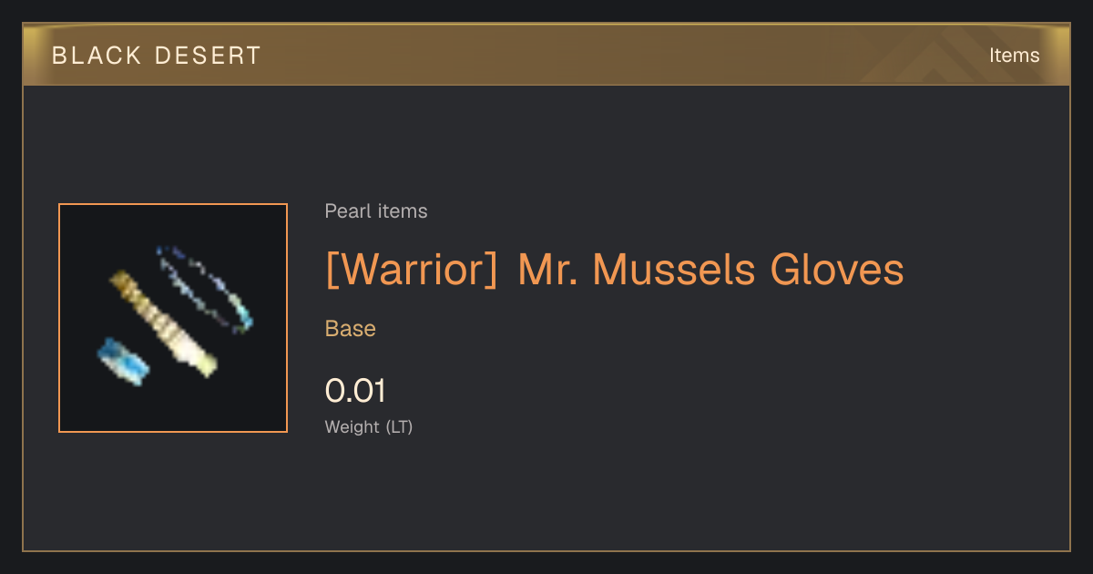Click the ring-shaped bracelet in the icon
The image size is (1093, 574).
[205, 287]
